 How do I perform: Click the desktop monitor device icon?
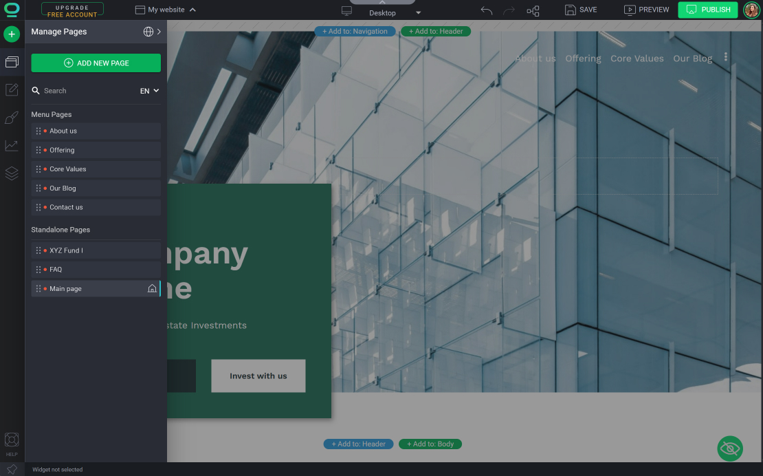(346, 11)
